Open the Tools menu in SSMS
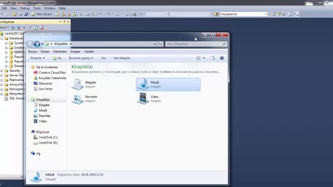Image resolution: width=333 pixels, height=187 pixels. coord(36,8)
